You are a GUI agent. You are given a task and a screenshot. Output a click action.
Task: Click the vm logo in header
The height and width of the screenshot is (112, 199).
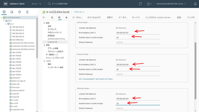click(x=6, y=4)
